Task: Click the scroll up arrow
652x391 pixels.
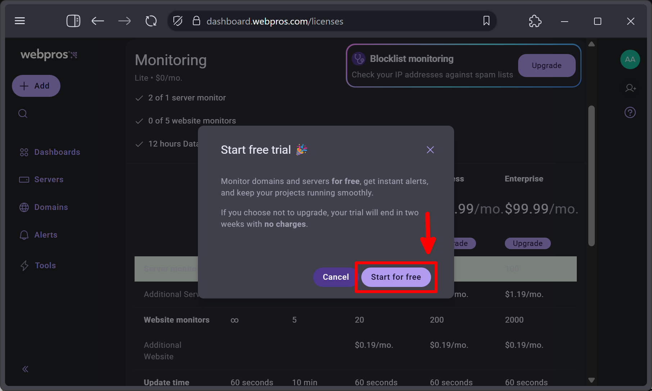Action: (592, 44)
